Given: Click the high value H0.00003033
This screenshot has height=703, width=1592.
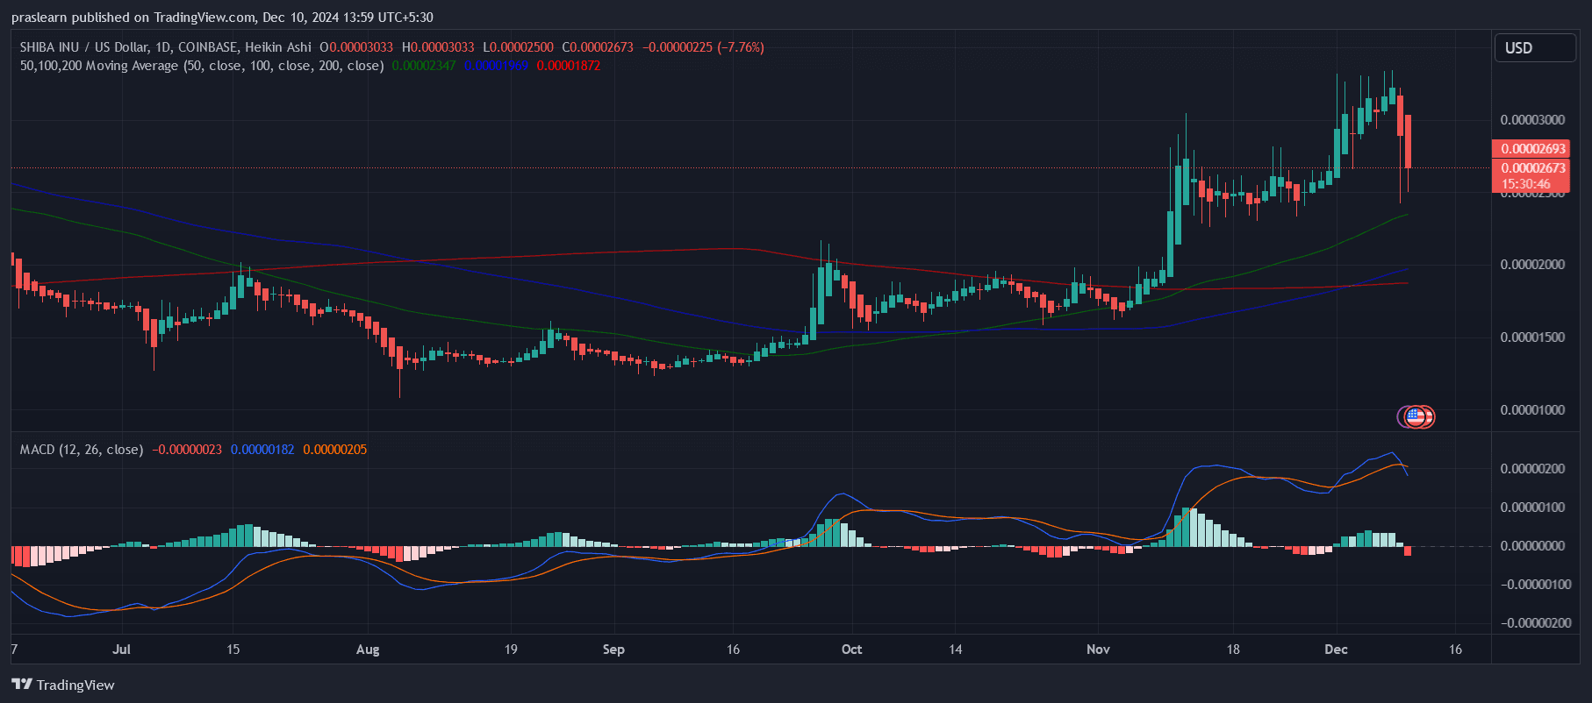Looking at the screenshot, I should coord(438,47).
